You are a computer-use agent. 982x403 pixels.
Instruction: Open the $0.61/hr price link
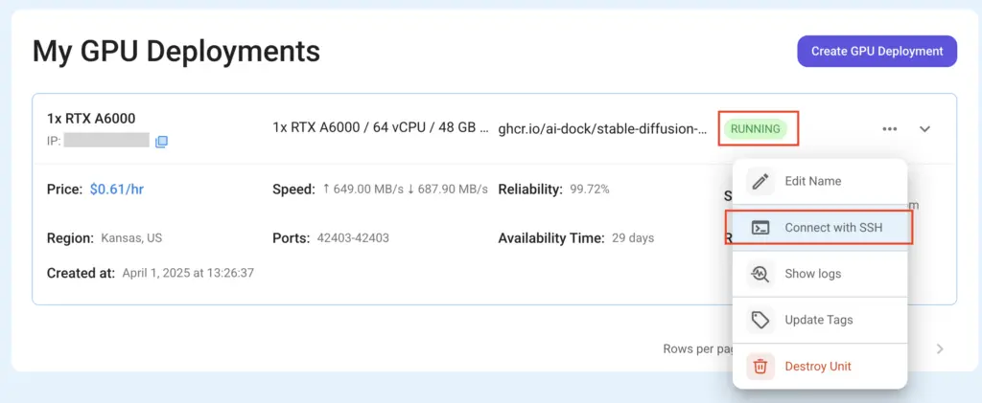point(117,190)
